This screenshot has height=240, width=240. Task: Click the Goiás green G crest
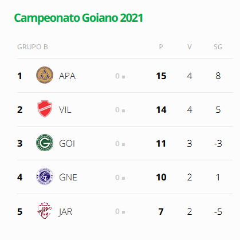pos(45,143)
